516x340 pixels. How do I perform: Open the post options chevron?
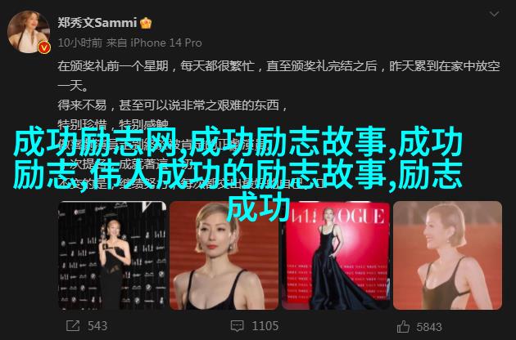pyautogui.click(x=494, y=14)
